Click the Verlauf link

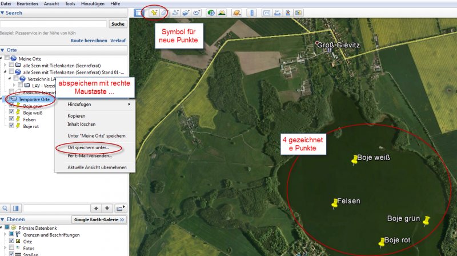(x=118, y=41)
